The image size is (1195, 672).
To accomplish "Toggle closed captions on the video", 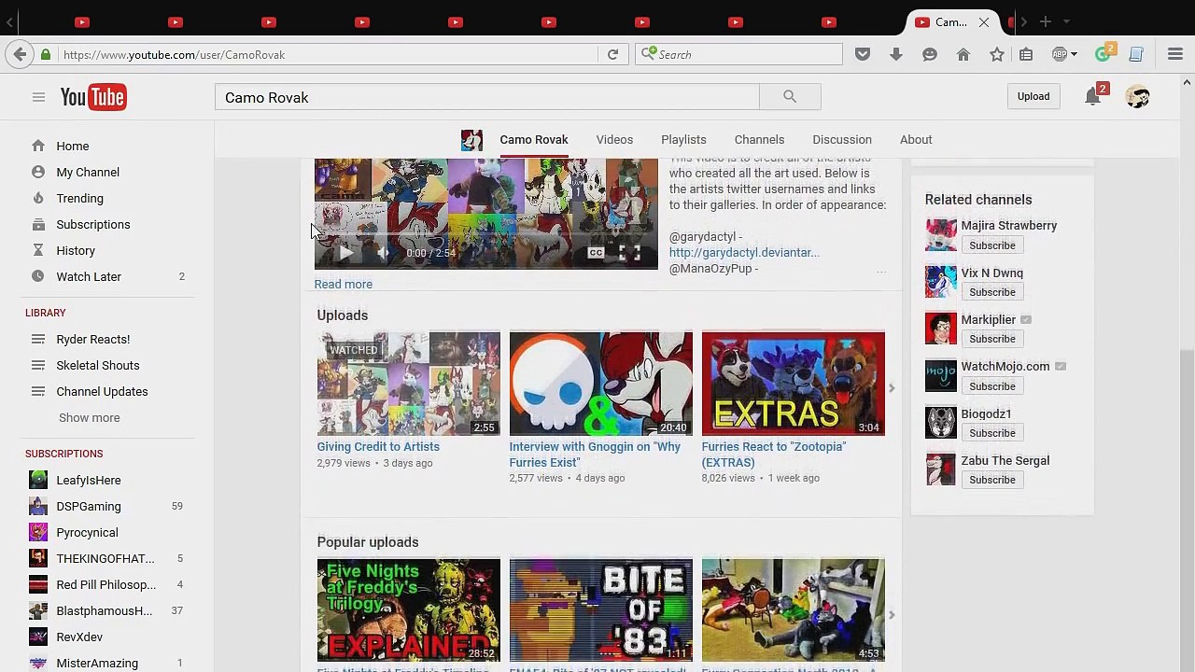I will pos(596,253).
